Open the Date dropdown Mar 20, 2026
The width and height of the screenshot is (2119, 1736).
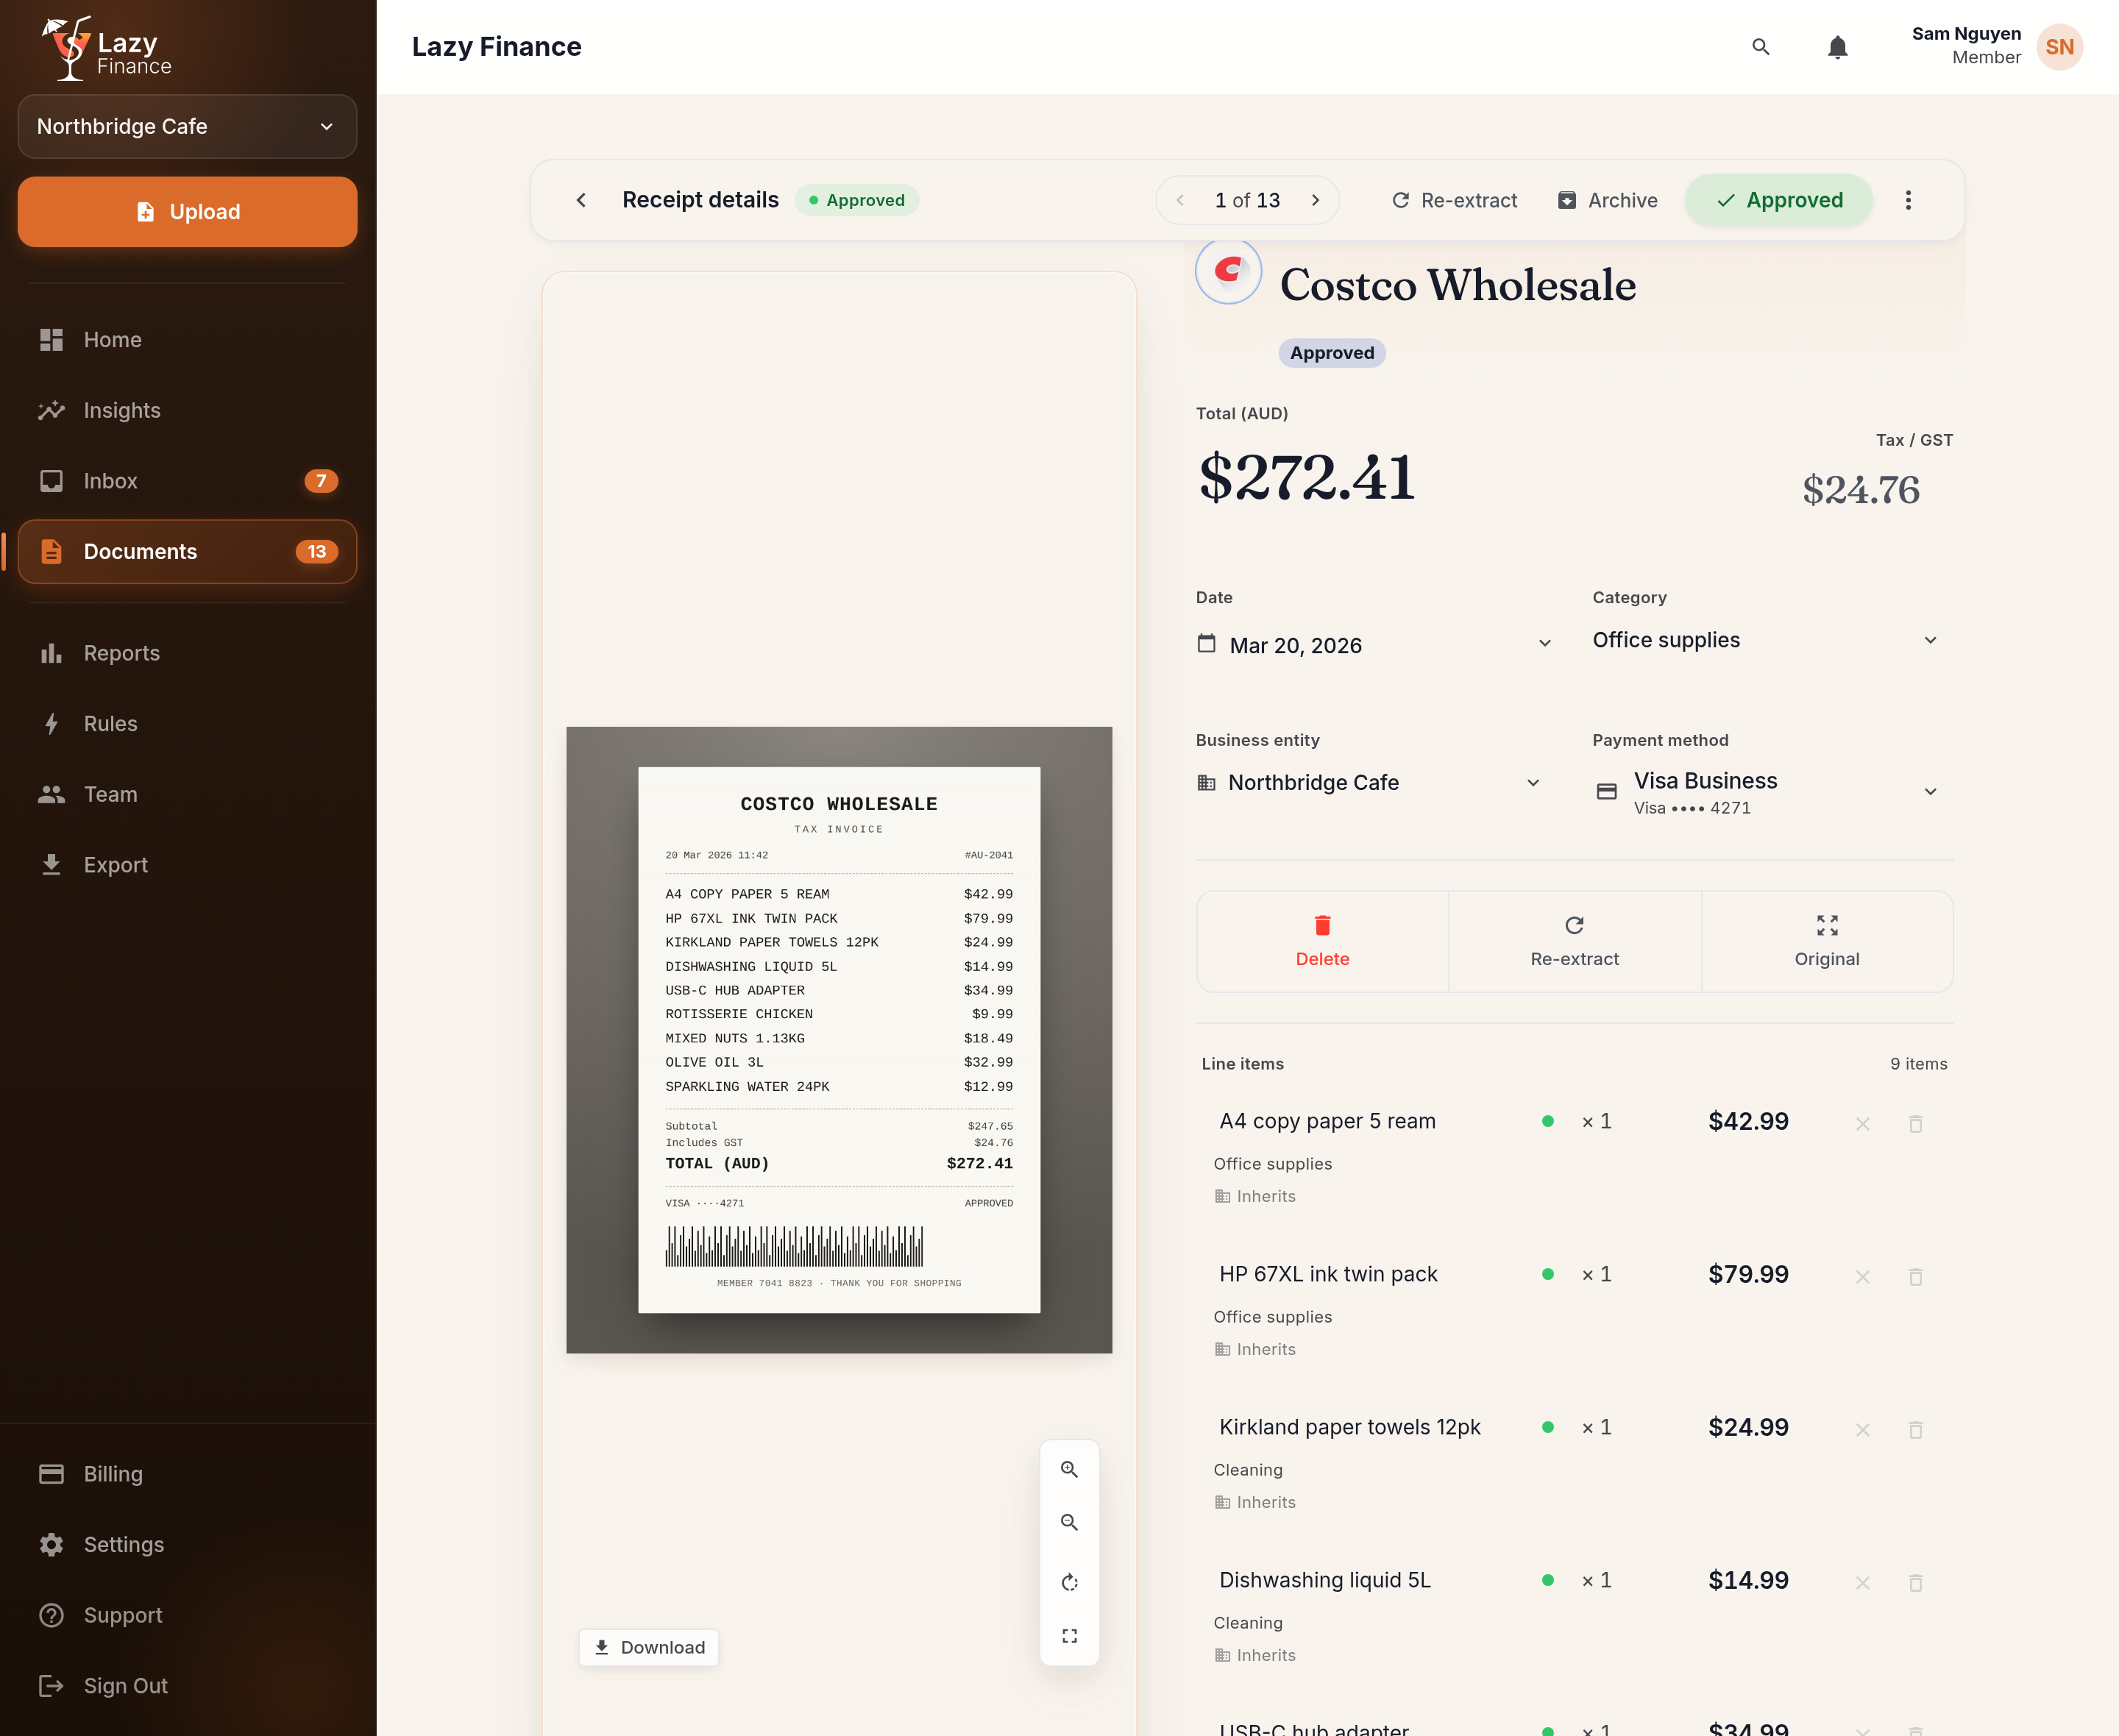coord(1375,645)
